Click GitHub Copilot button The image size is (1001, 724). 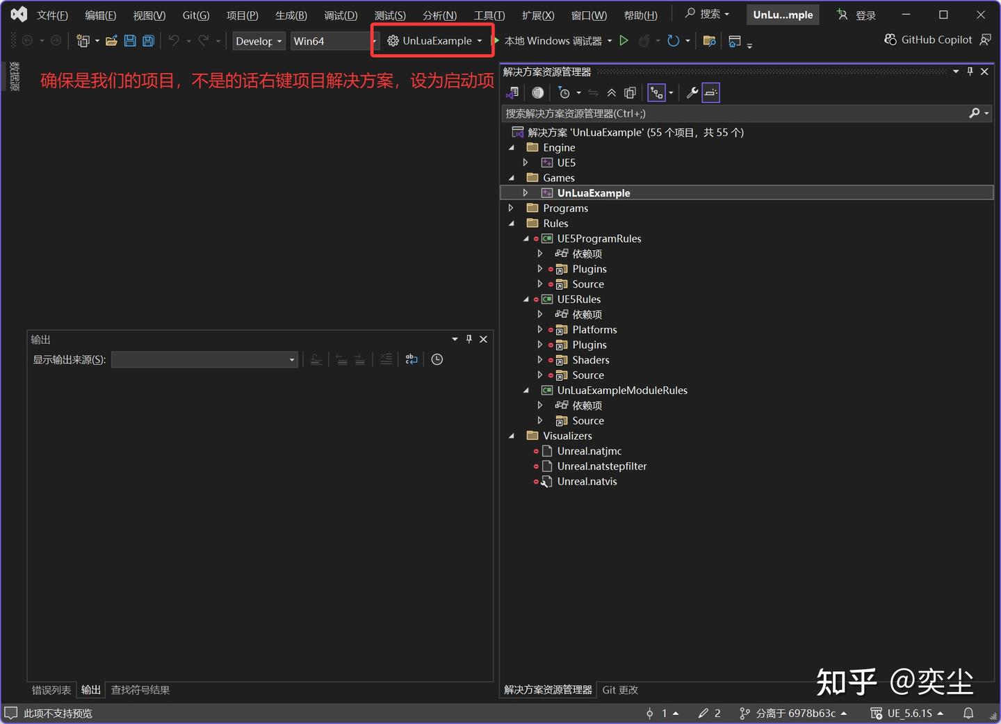point(928,40)
